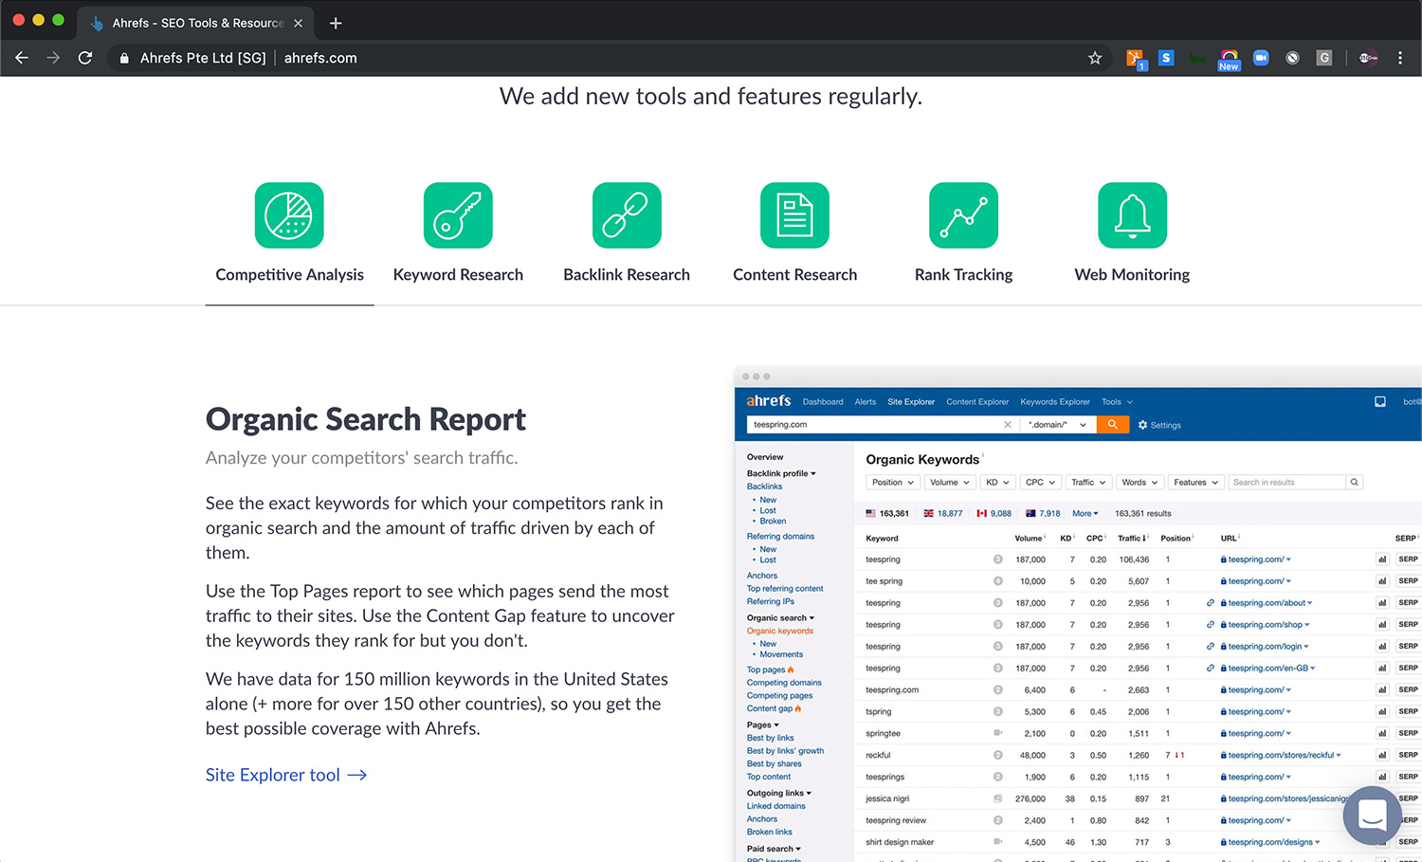Open Dashboard in the Ahrefs nav
This screenshot has width=1422, height=862.
point(823,402)
